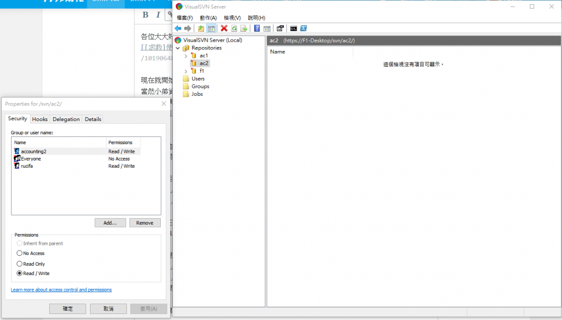Select the No Access radio button
The height and width of the screenshot is (320, 562).
point(19,253)
